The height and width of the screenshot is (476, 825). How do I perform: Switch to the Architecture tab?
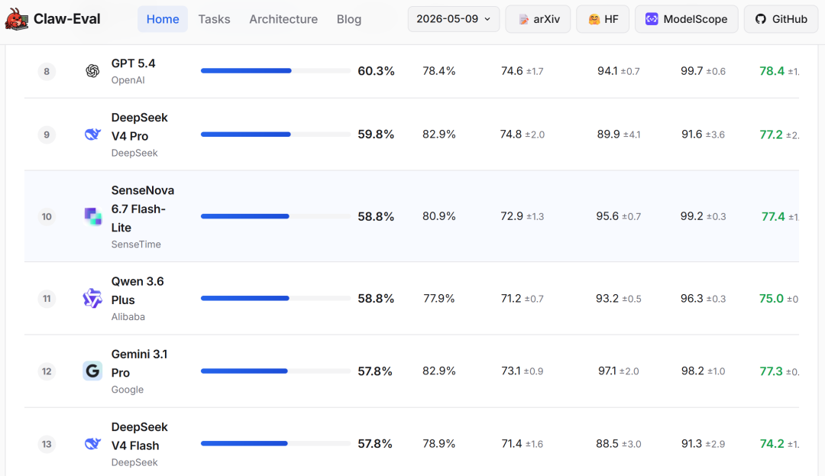283,19
